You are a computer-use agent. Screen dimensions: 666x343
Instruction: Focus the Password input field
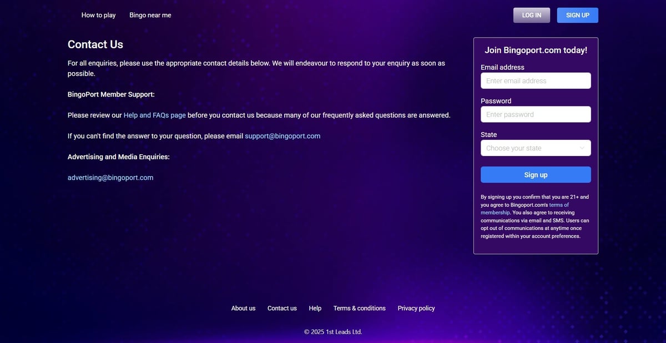tap(536, 114)
